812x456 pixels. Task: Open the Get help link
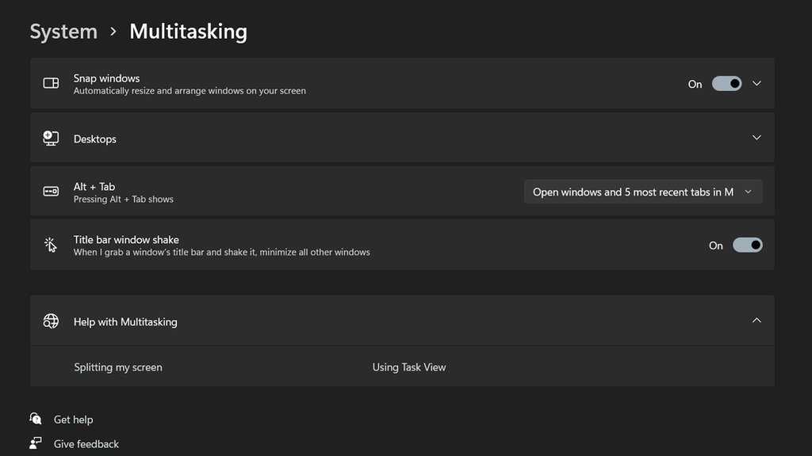click(x=74, y=420)
